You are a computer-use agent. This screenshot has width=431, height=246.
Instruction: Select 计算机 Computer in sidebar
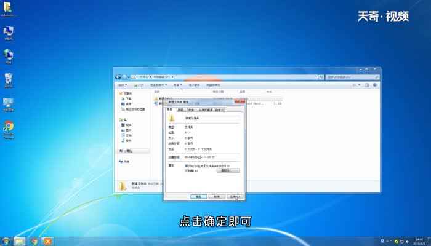click(x=126, y=151)
